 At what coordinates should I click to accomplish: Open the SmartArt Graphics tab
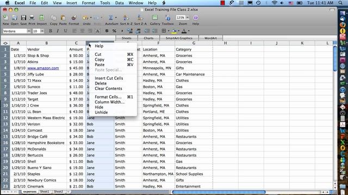pos(179,38)
